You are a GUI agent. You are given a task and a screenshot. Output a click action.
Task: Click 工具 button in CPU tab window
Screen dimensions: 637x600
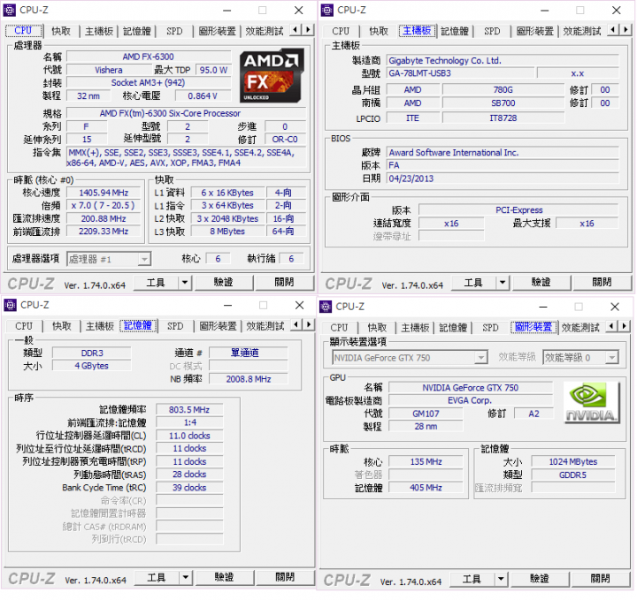coord(156,282)
